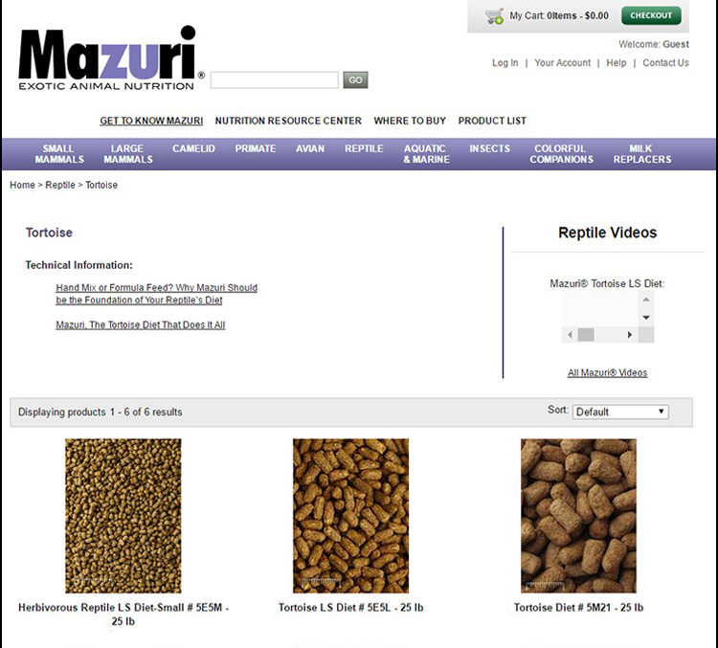Go to Reptile breadcrumb link
Image resolution: width=718 pixels, height=648 pixels.
pyautogui.click(x=60, y=185)
